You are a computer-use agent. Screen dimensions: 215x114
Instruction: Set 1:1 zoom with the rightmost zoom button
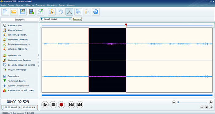(x=211, y=107)
